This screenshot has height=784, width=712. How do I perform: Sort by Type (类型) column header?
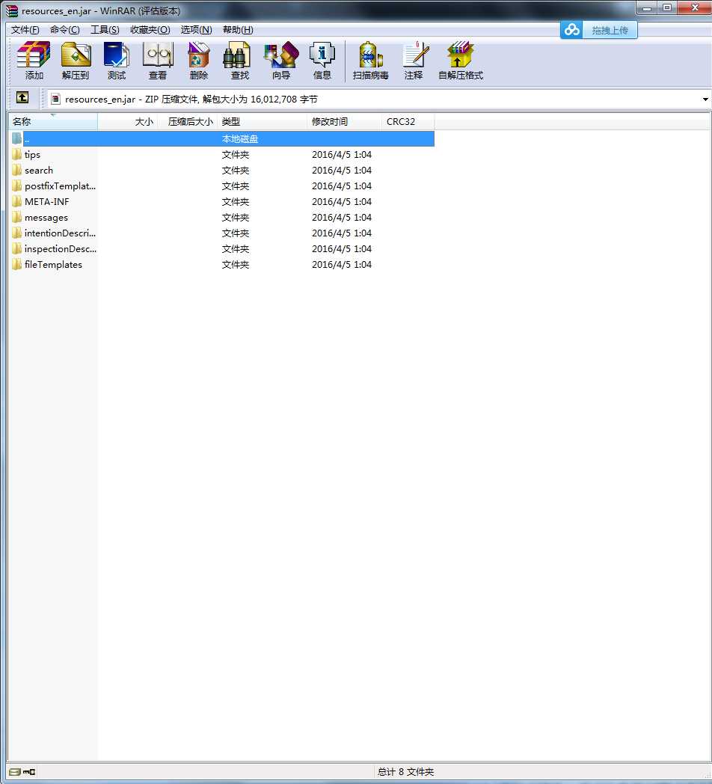[x=263, y=121]
